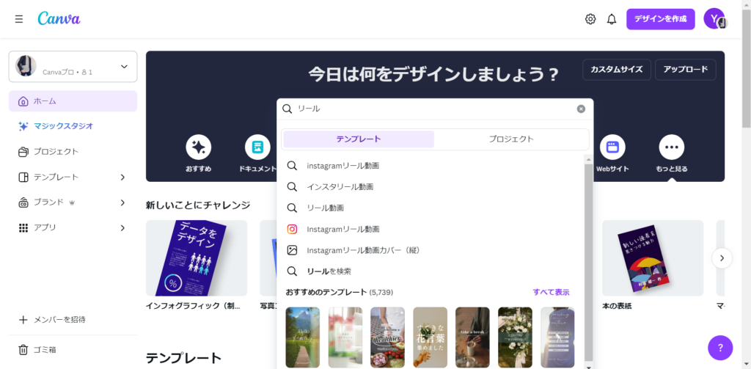Click search dropdown scrollbar
The height and width of the screenshot is (369, 751).
[x=589, y=263]
